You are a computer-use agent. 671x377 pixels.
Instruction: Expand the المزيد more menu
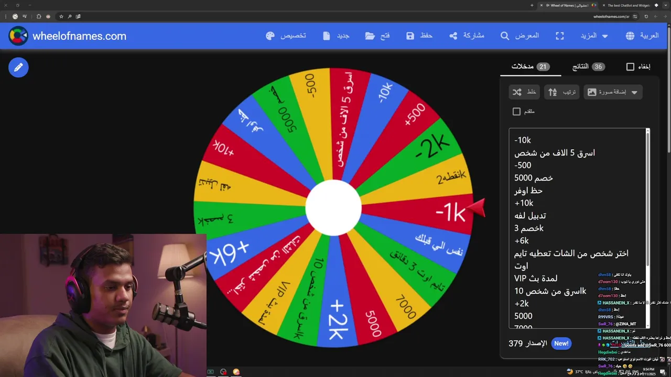point(594,36)
